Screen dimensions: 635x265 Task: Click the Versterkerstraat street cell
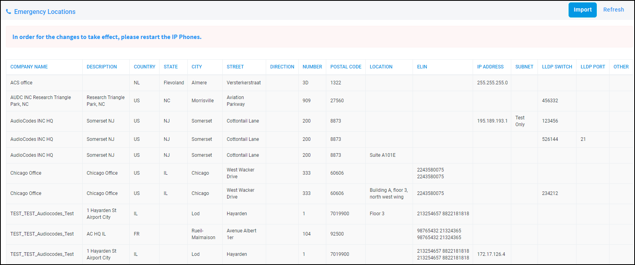(x=244, y=83)
